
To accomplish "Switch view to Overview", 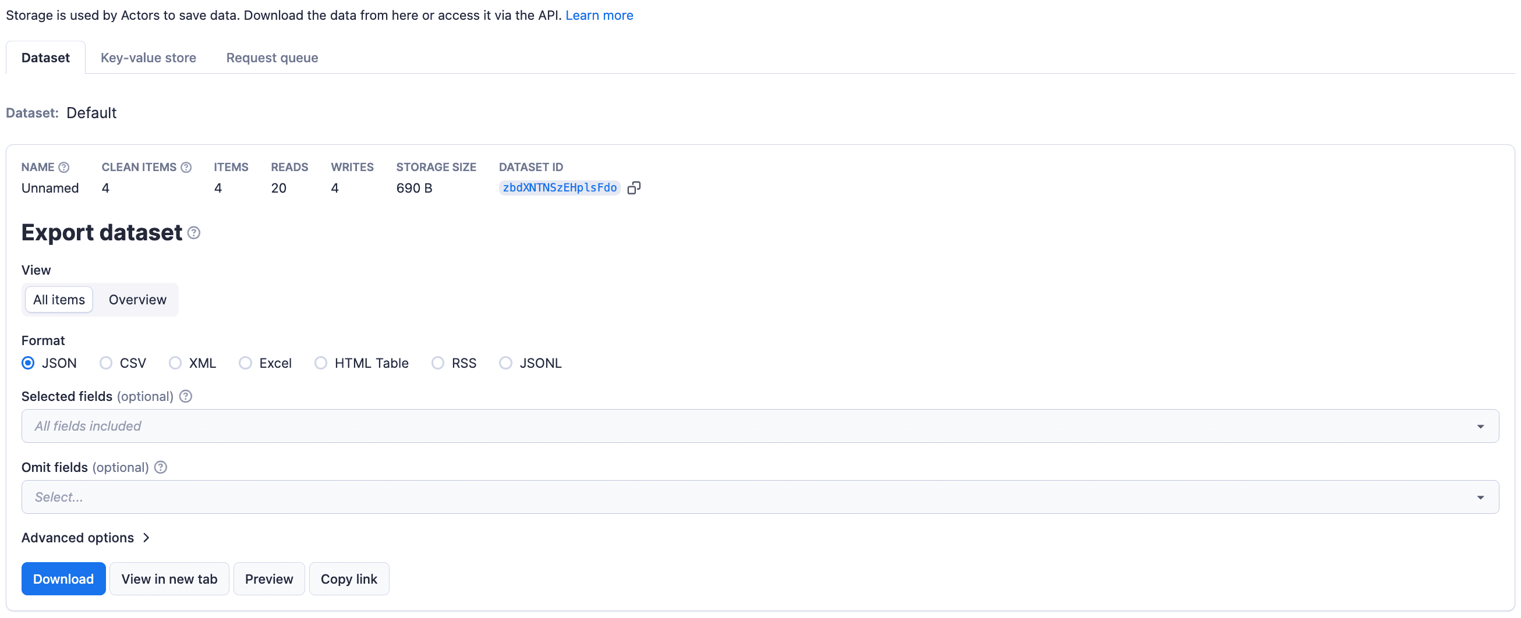I will 137,299.
